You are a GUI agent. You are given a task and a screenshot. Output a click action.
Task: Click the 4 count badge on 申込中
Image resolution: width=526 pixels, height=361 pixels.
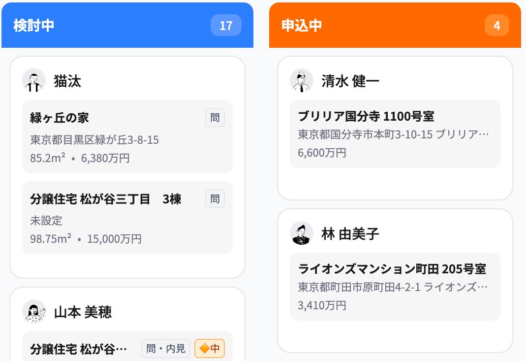coord(497,25)
